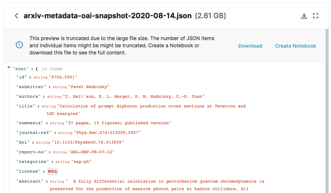Click the "14 items" count label
331x193 pixels.
point(52,69)
